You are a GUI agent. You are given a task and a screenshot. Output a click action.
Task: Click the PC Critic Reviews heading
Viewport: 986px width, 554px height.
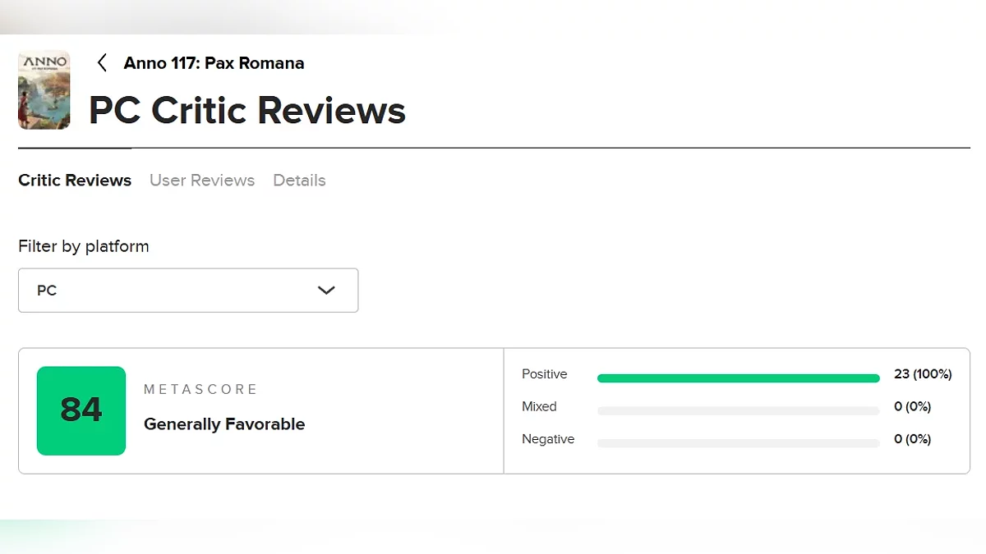coord(246,110)
